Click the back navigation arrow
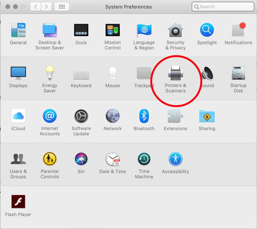The height and width of the screenshot is (229, 257). pos(36,7)
